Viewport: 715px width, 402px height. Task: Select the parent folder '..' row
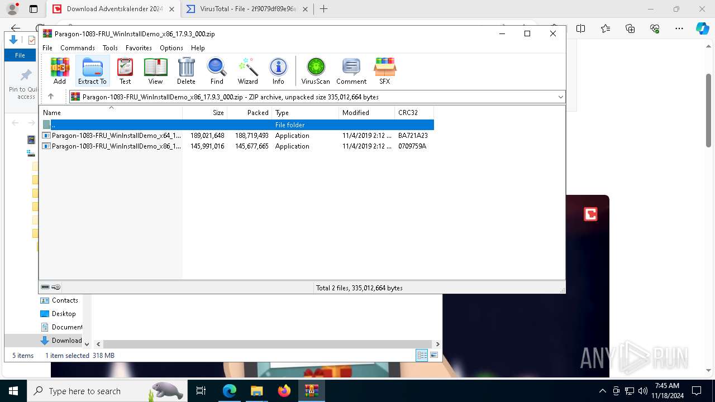(x=237, y=125)
